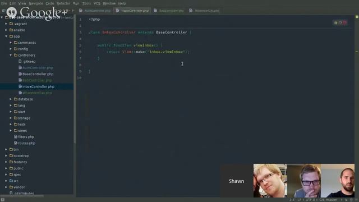Switch to the BobController.php editor tab
Screen dimensions: 359x202
tap(169, 11)
